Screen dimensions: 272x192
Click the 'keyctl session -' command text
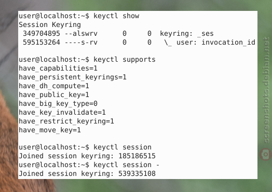[127, 165]
